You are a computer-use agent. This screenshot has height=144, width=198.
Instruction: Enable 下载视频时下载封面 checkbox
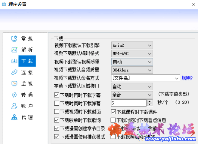pyautogui.click(x=57, y=112)
